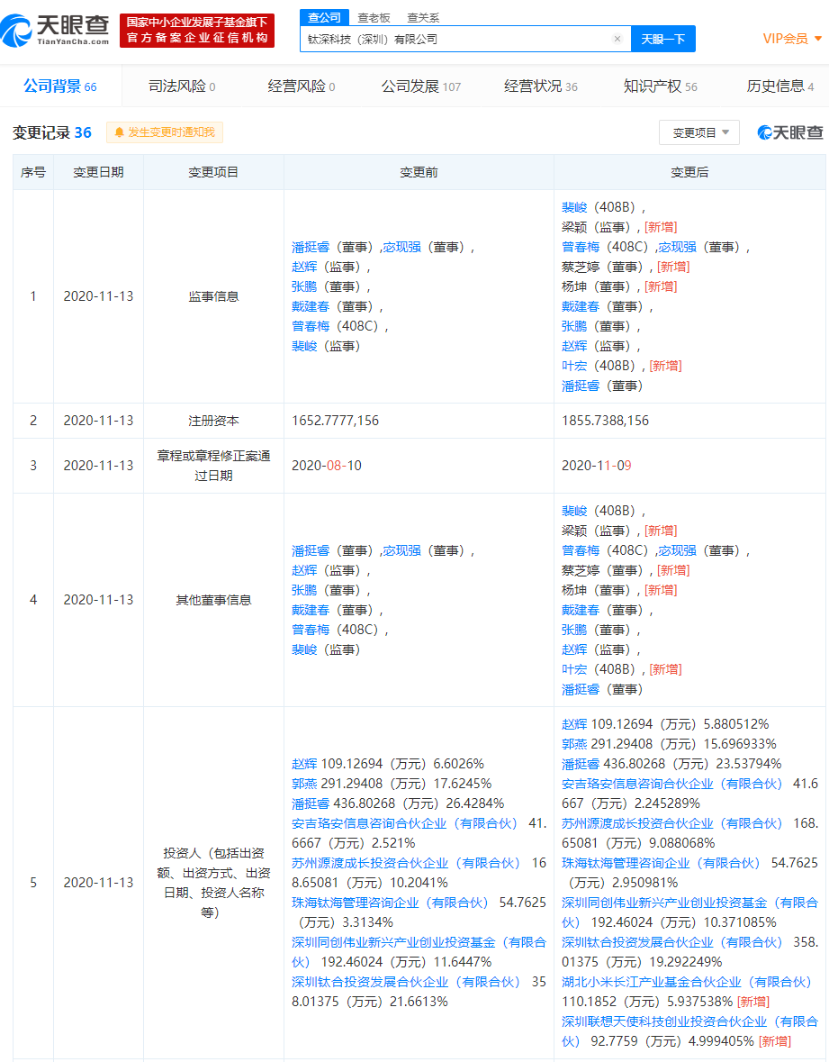Screen dimensions: 829x1062
Task: Switch to the 查公司 search tab
Action: point(324,18)
